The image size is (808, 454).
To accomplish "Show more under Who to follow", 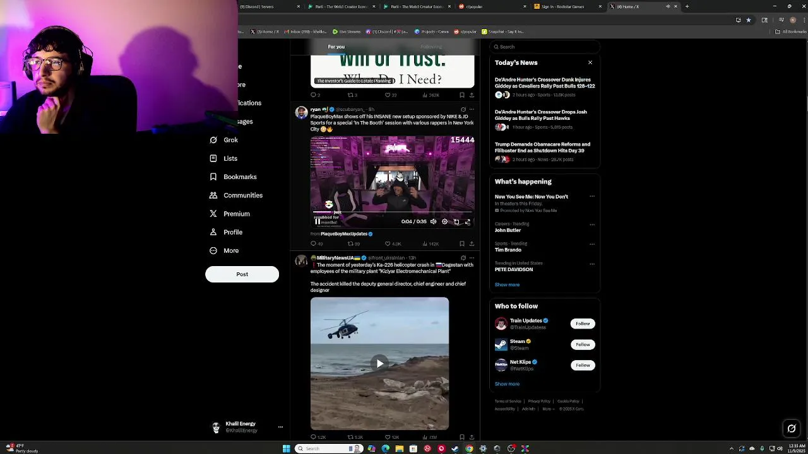I will tap(507, 384).
